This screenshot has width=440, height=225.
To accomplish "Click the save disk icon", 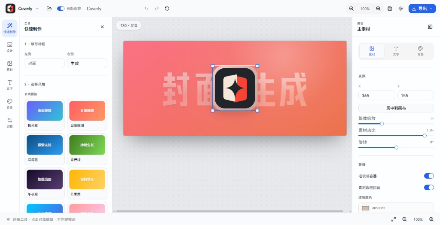I will pyautogui.click(x=390, y=9).
